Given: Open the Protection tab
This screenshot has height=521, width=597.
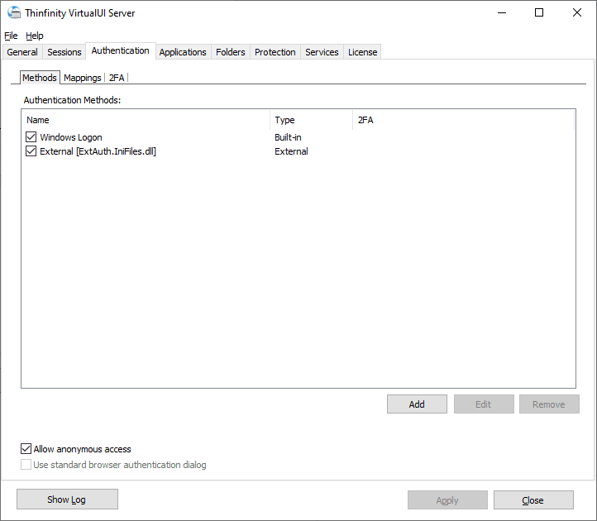Looking at the screenshot, I should point(275,52).
